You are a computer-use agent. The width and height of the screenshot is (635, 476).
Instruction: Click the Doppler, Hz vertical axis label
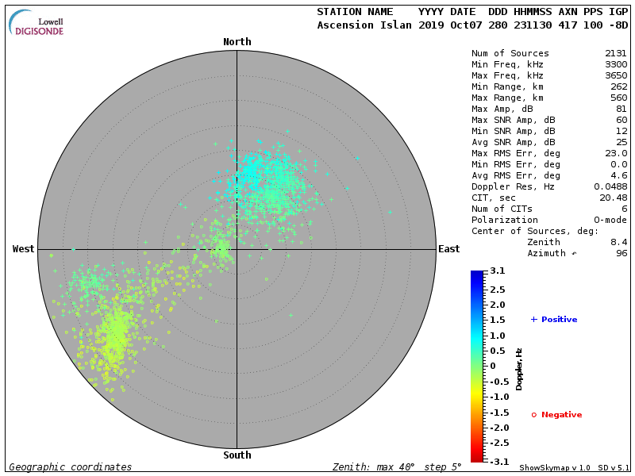519,369
